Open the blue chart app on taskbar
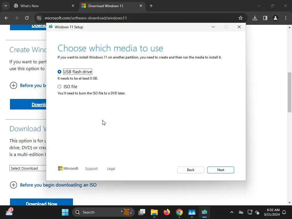Image resolution: width=292 pixels, height=219 pixels. [192, 212]
